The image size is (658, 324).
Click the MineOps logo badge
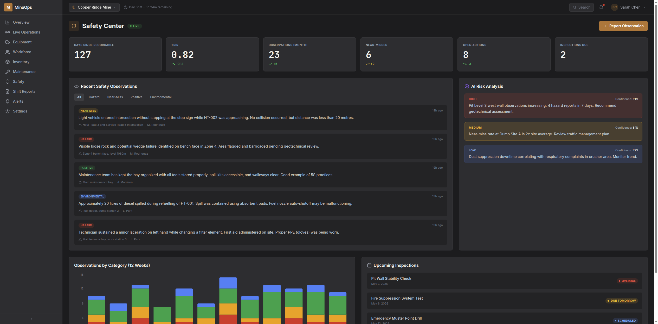(8, 7)
